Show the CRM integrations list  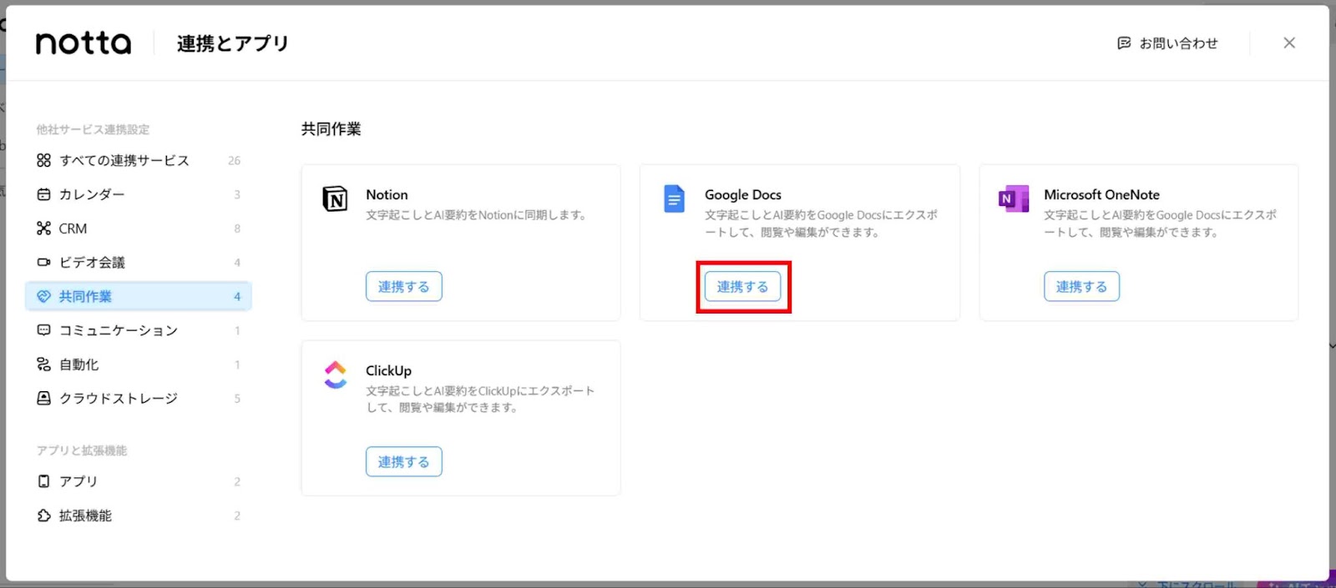click(x=139, y=229)
